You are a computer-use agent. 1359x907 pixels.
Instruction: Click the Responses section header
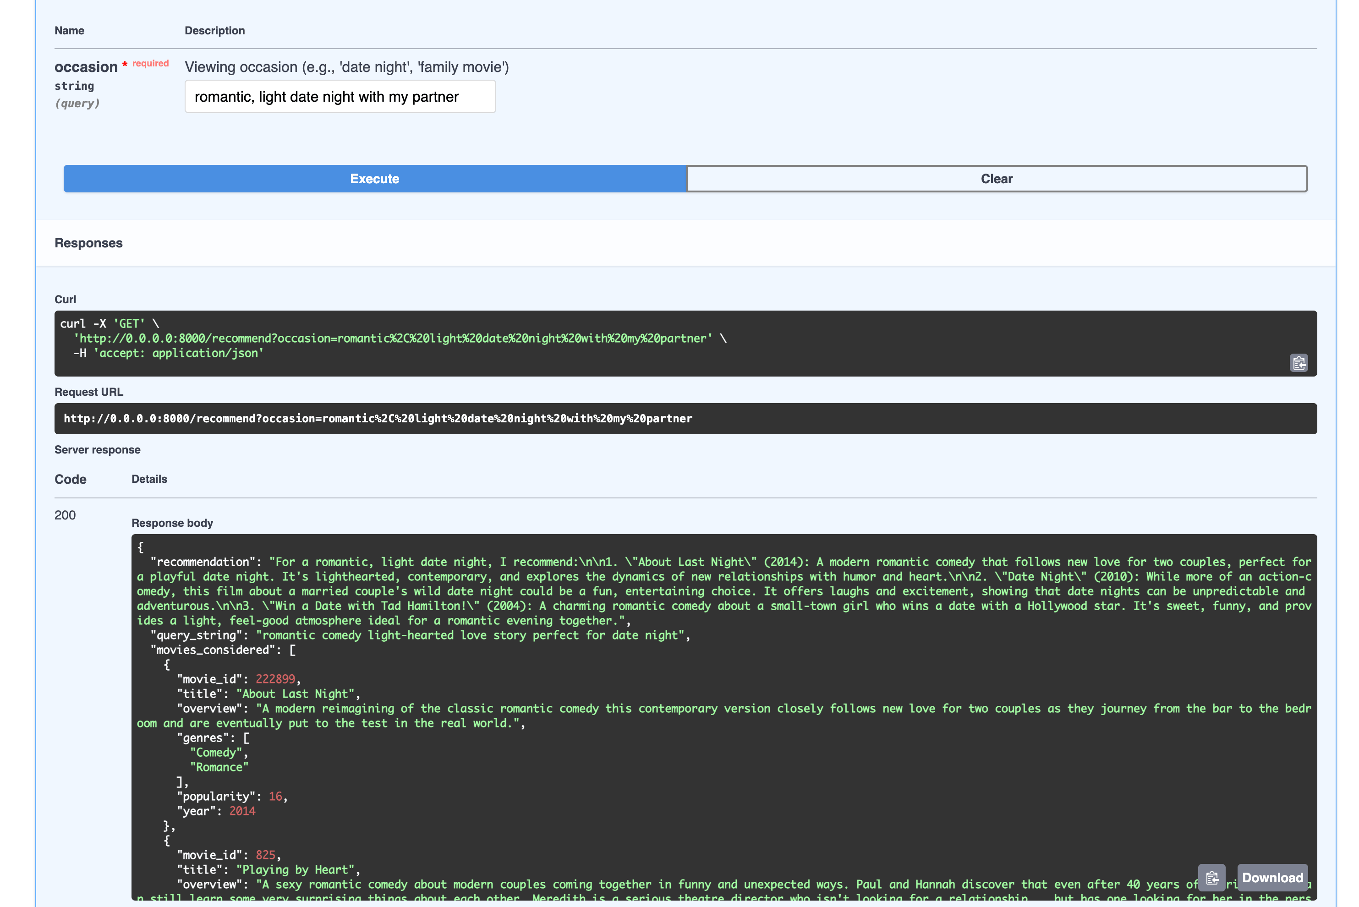tap(88, 242)
